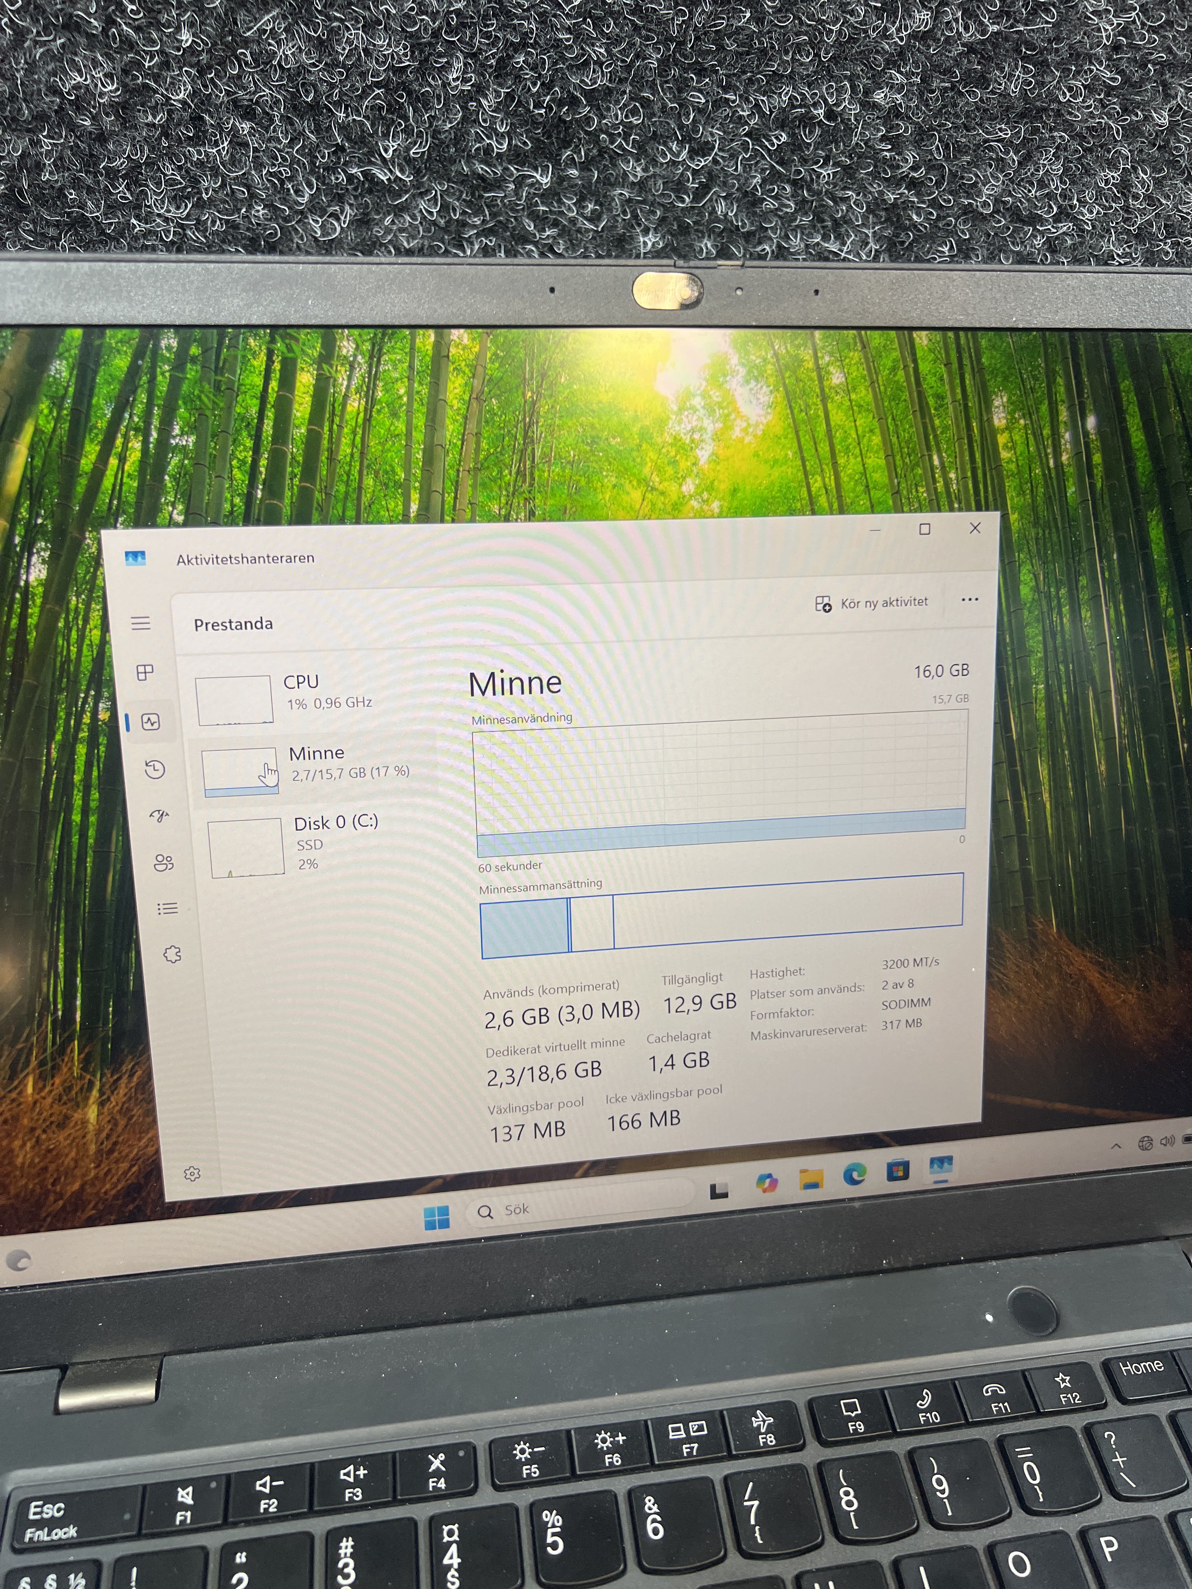The image size is (1192, 1589).
Task: Open the hamburger navigation menu
Action: coord(141,623)
